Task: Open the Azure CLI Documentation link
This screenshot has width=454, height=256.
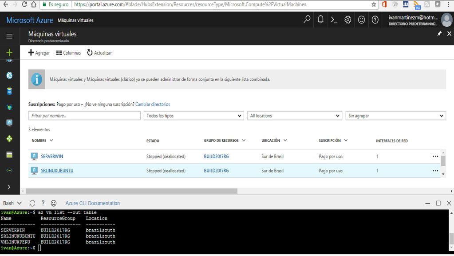Action: (x=93, y=203)
